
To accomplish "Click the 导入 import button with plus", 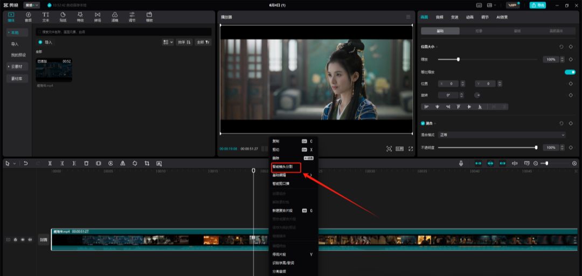I will (46, 42).
